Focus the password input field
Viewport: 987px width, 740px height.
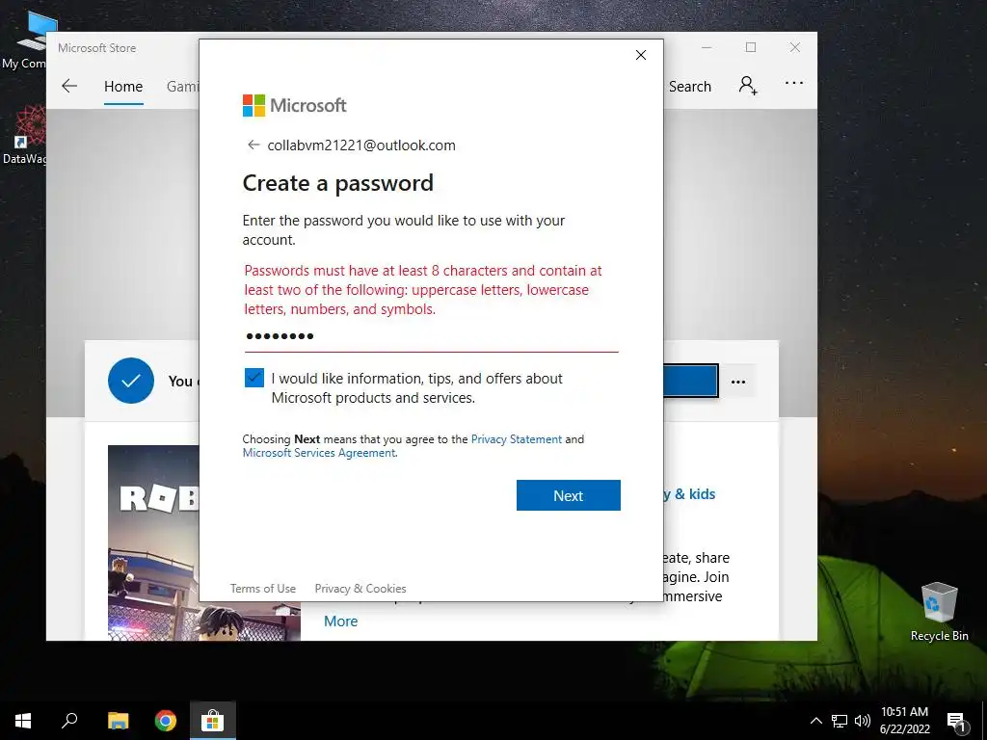432,336
